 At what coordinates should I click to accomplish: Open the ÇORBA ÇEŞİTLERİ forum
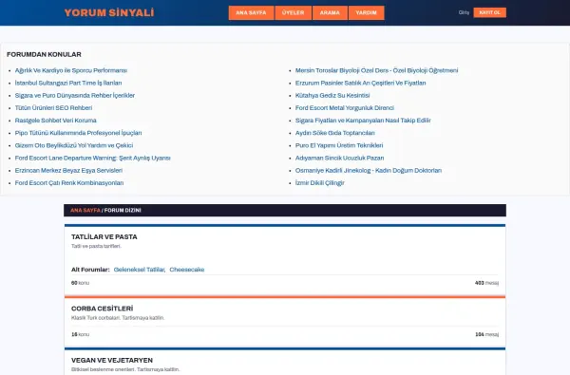[103, 309]
